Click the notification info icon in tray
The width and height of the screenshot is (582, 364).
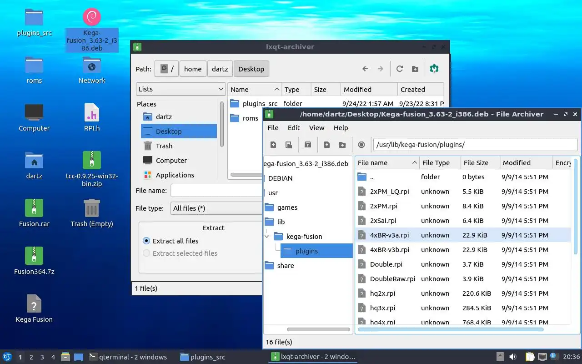coord(553,356)
